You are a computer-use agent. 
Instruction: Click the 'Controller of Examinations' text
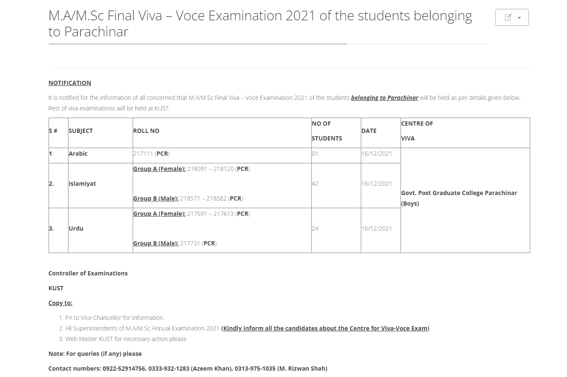[88, 273]
